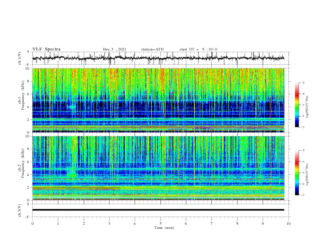Screen dimensions: 325x251
Task: Click the "8" kHz tick of ch.1 frequency axis
Action: 29,81
